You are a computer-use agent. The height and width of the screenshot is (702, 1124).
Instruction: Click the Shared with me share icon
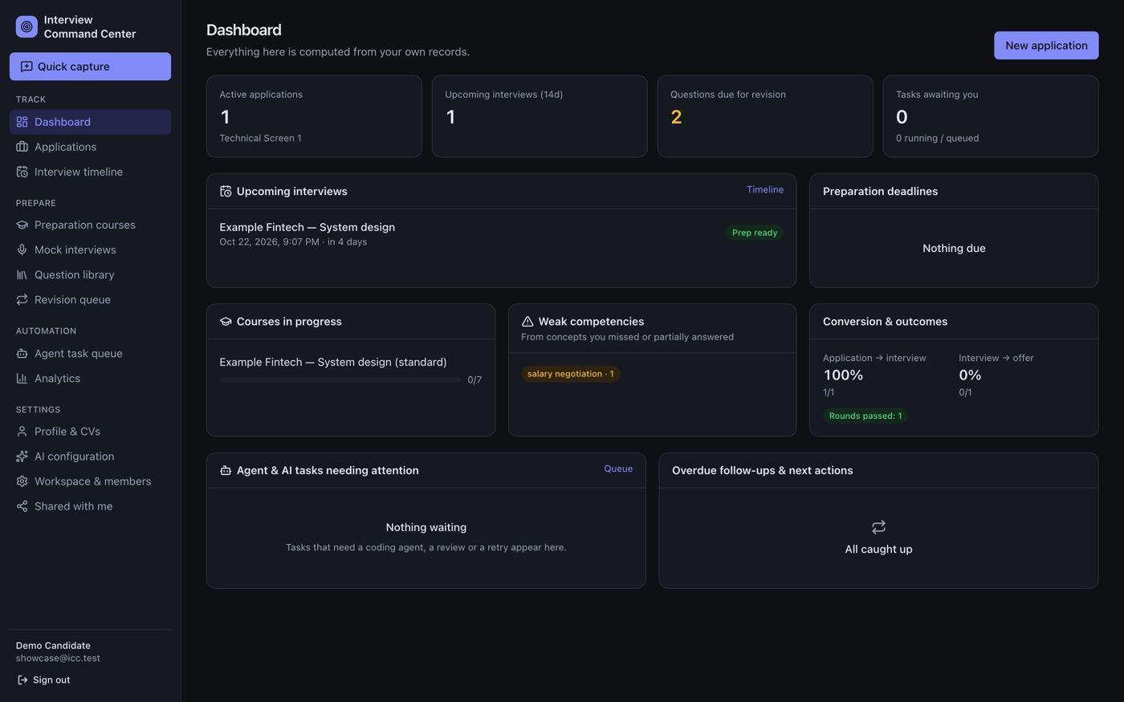point(22,506)
